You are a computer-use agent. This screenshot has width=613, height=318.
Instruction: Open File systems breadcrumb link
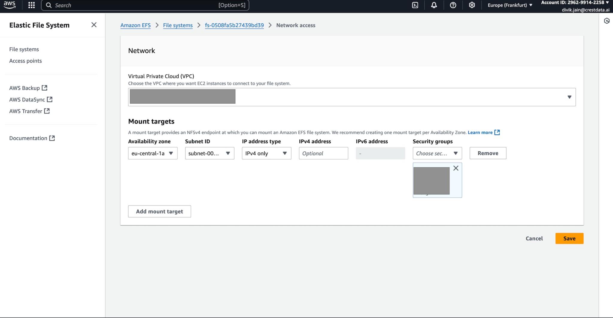(x=178, y=25)
